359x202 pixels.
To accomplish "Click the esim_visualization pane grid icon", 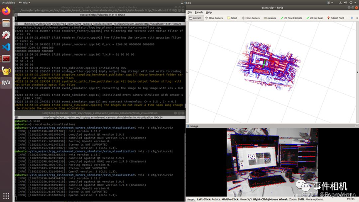I will pyautogui.click(x=17, y=117).
